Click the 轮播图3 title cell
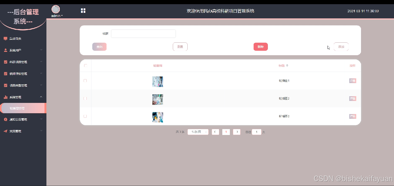Viewport: 394px width, 186px height. tap(284, 116)
